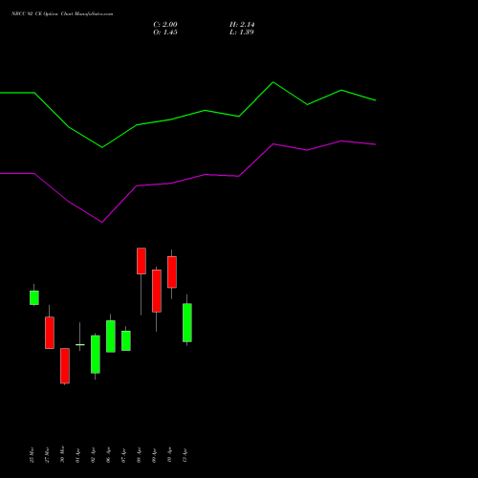The width and height of the screenshot is (478, 478).
Task: Click the green candlestick for 02 Apr
Action: [96, 355]
